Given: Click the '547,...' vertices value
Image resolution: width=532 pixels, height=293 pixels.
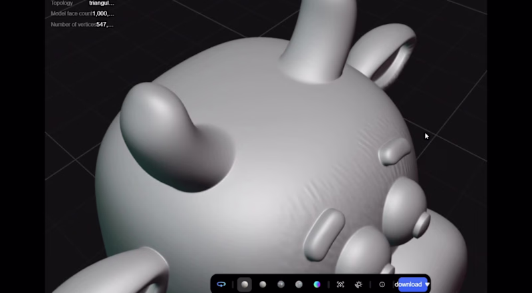Looking at the screenshot, I should click(x=105, y=25).
